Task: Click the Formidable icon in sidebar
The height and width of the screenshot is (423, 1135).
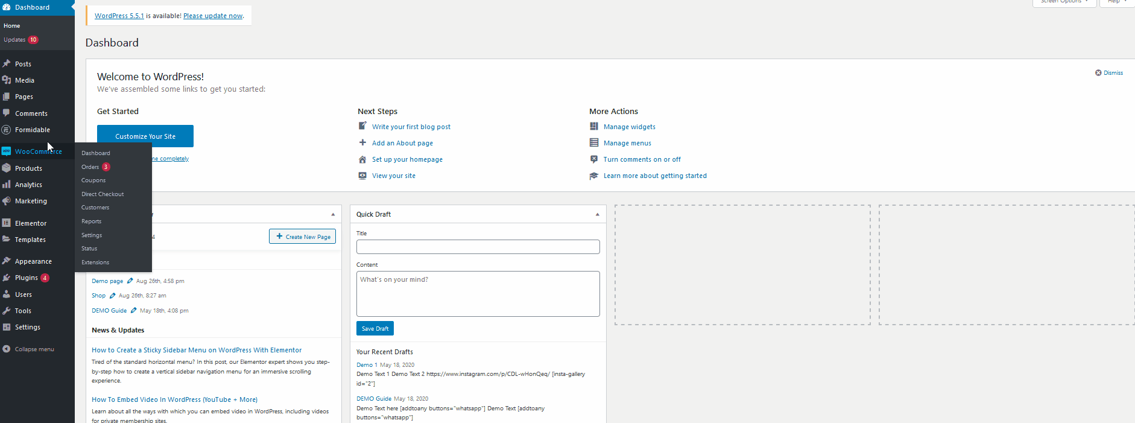Action: coord(7,130)
